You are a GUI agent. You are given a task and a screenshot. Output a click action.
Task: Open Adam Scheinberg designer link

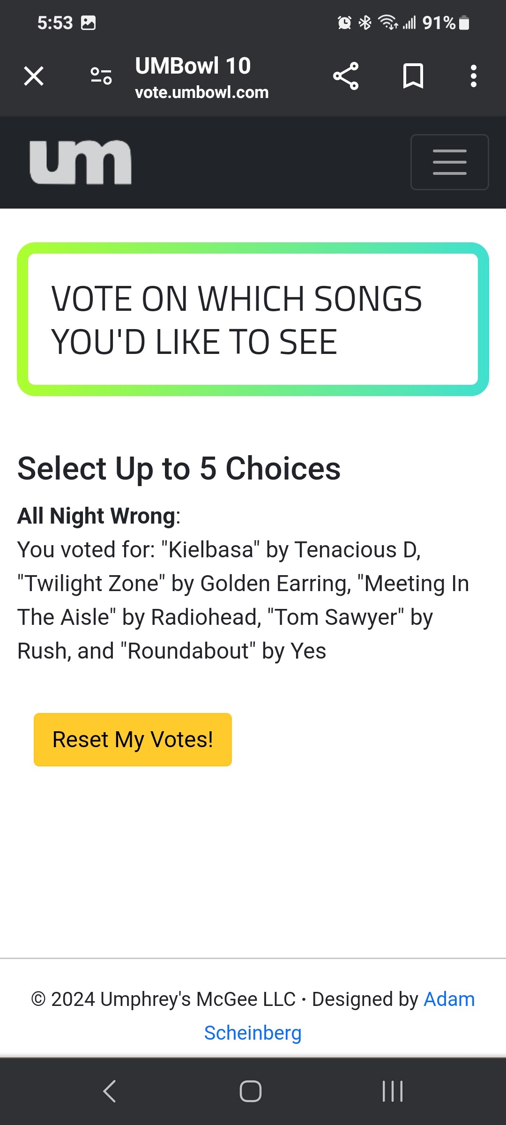[340, 1016]
